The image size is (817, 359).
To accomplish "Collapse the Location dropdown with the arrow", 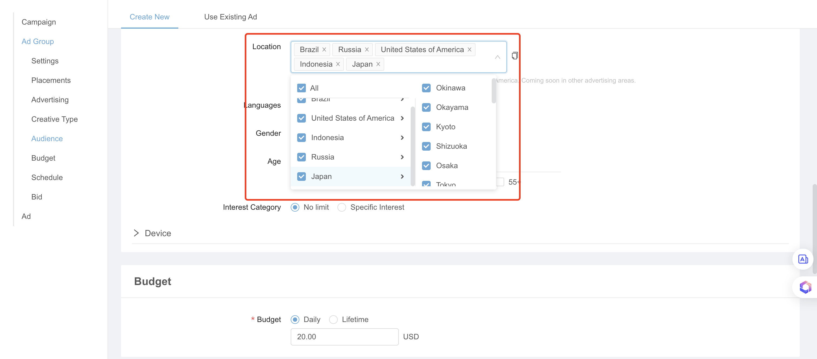I will 497,57.
